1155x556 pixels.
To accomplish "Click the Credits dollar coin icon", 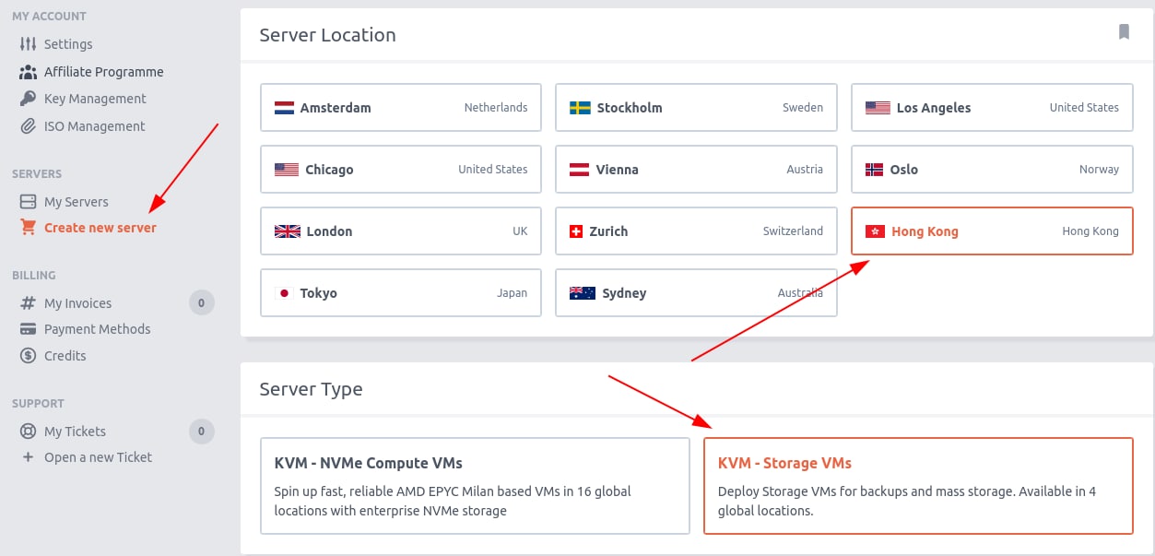I will click(28, 356).
